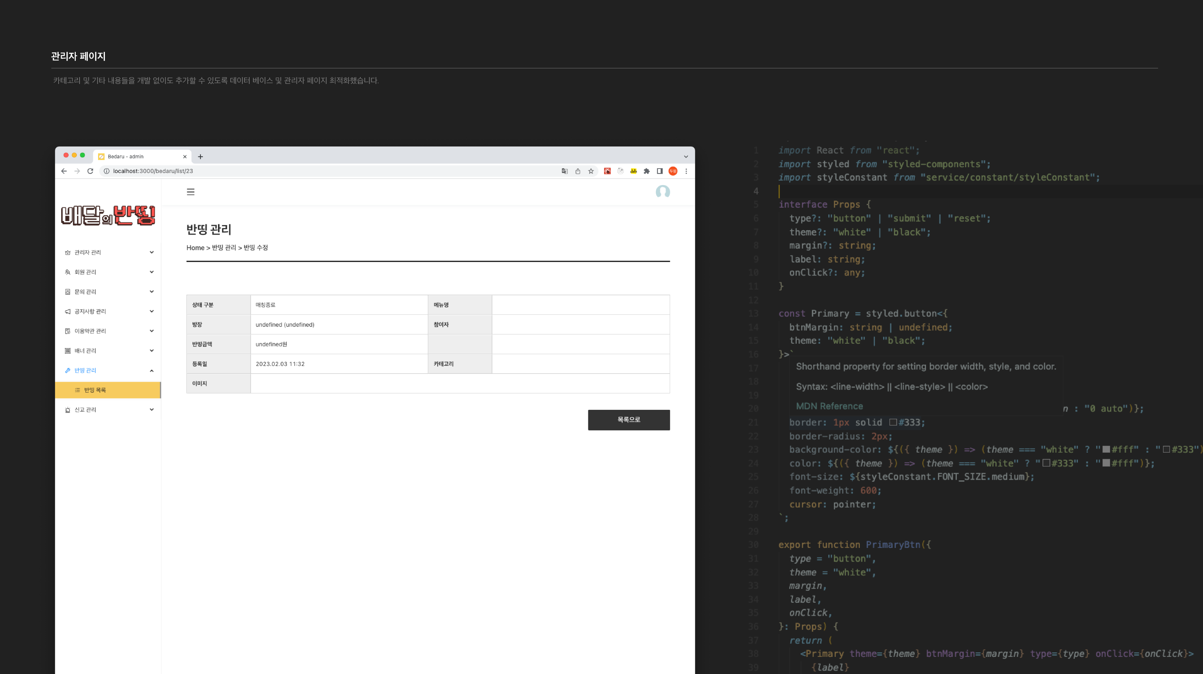The width and height of the screenshot is (1203, 674).
Task: Click the 매칭종료 status cell
Action: pos(339,305)
